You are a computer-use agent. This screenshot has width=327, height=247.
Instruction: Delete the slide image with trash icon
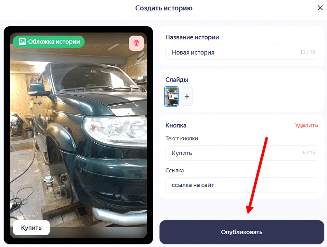click(136, 43)
